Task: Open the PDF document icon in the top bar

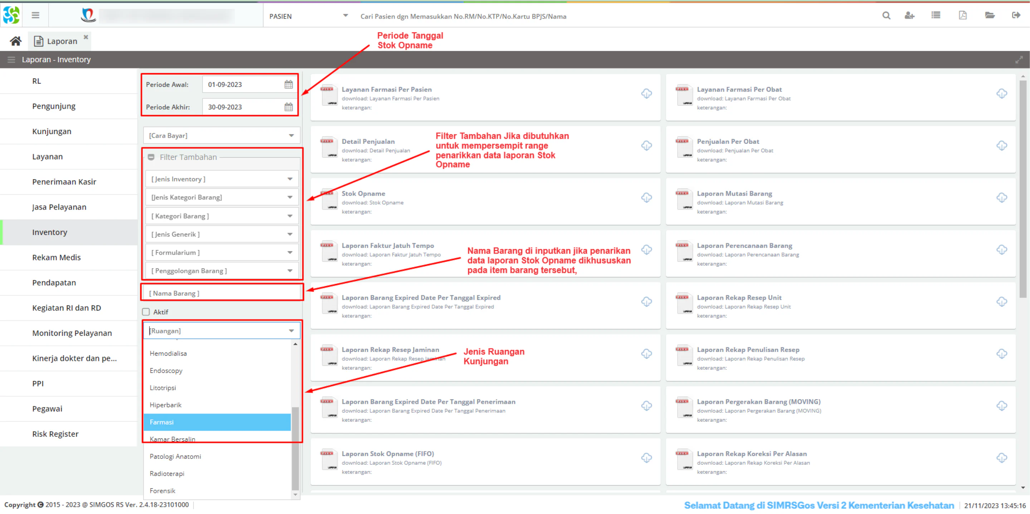Action: (x=962, y=16)
